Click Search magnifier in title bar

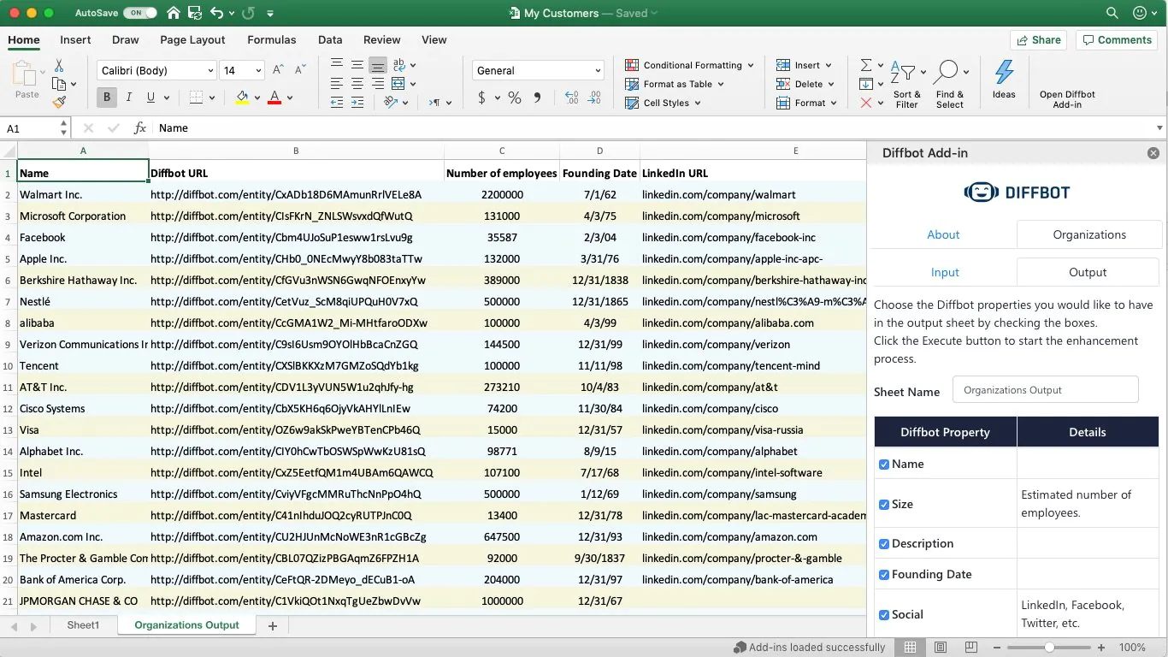point(1112,13)
